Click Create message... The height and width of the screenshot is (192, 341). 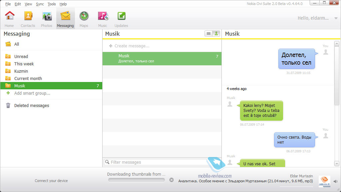click(132, 46)
